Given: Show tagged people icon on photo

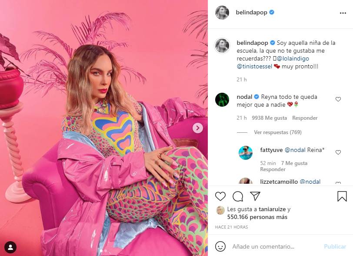Looking at the screenshot, I should coord(10,247).
